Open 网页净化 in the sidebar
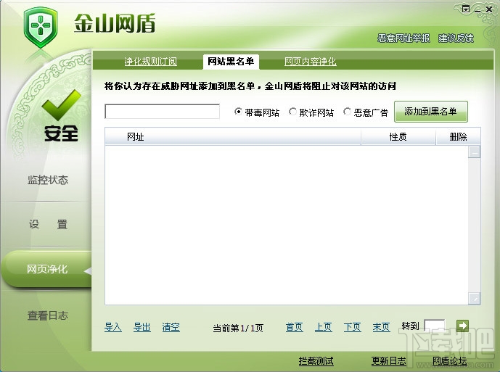Viewport: 500px width, 372px height. [x=47, y=269]
